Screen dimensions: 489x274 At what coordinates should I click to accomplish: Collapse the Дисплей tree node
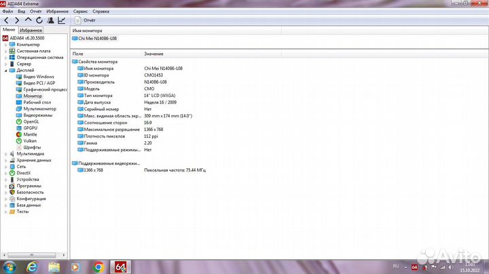5,71
